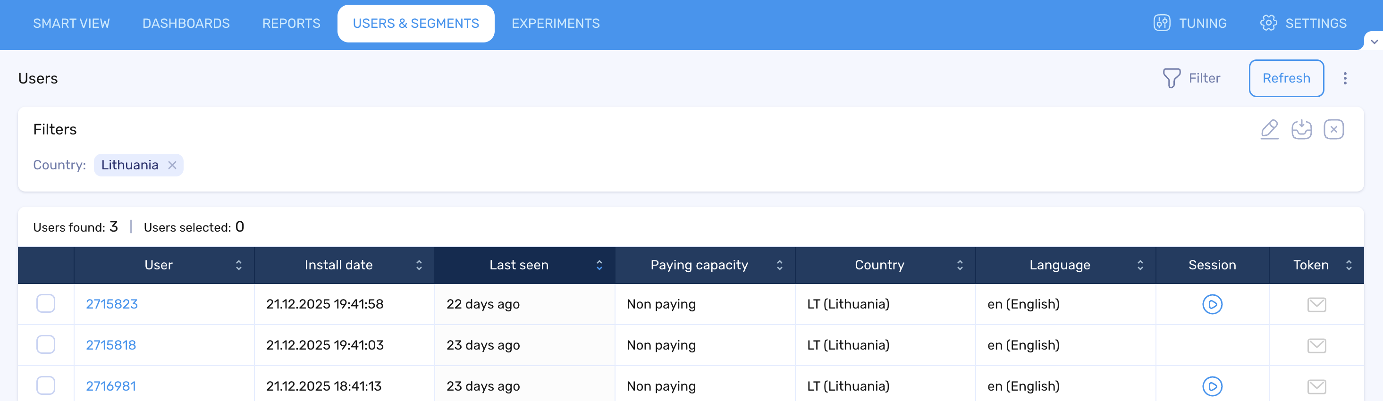
Task: Click the token envelope icon for user 2715818
Action: 1316,346
